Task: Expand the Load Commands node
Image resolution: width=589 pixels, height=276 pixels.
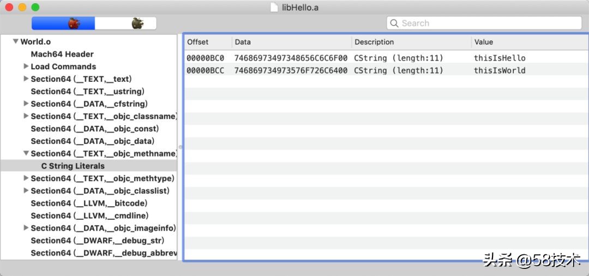Action: 26,67
